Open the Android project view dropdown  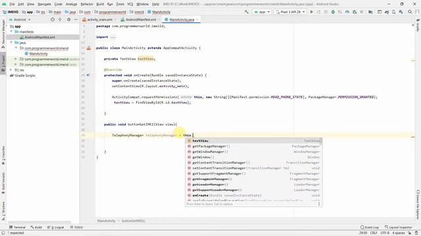point(20,20)
